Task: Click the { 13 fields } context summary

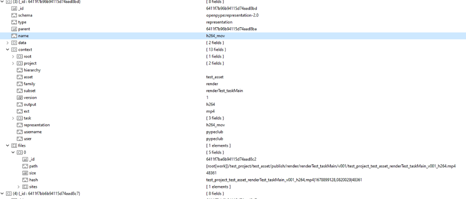Action: (x=216, y=49)
